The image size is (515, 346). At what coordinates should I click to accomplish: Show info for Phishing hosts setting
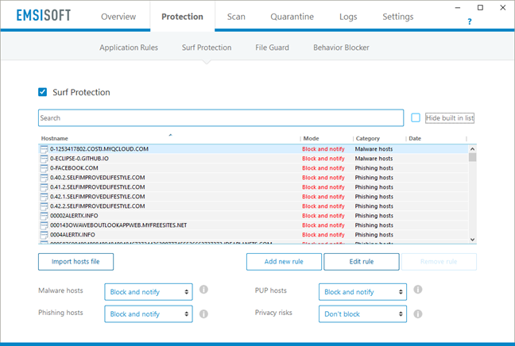click(203, 313)
